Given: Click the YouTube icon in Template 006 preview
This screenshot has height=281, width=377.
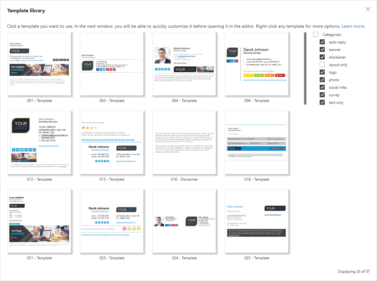Looking at the screenshot, I should coord(237,61).
